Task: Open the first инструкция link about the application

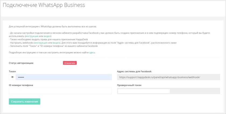Action: pyautogui.click(x=32, y=36)
